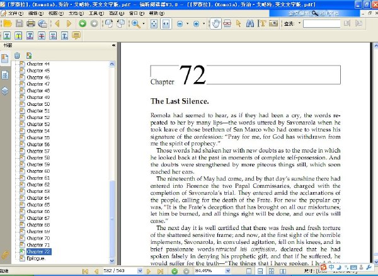
Task: Open the 视图 (View) menu
Action: coord(56,13)
